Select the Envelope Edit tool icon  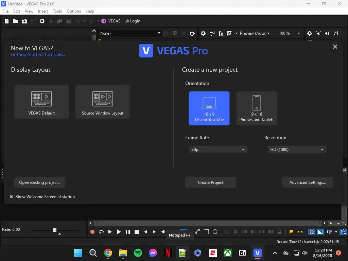[x=197, y=232]
